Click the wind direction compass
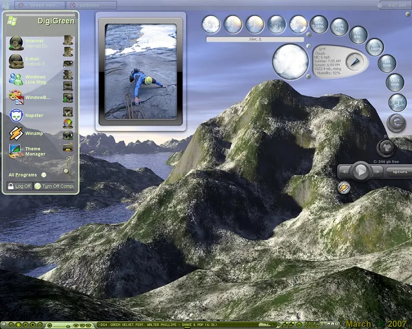 [353, 61]
